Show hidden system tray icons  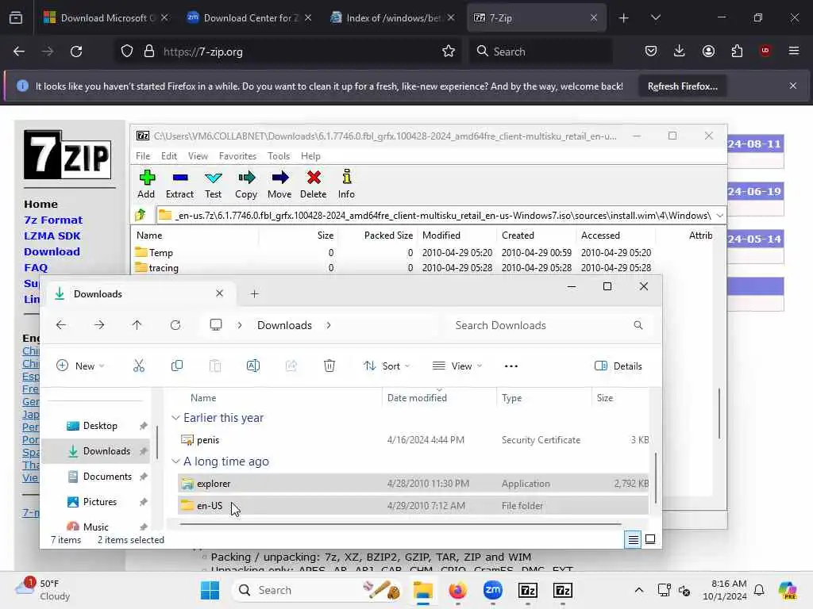[x=639, y=590]
